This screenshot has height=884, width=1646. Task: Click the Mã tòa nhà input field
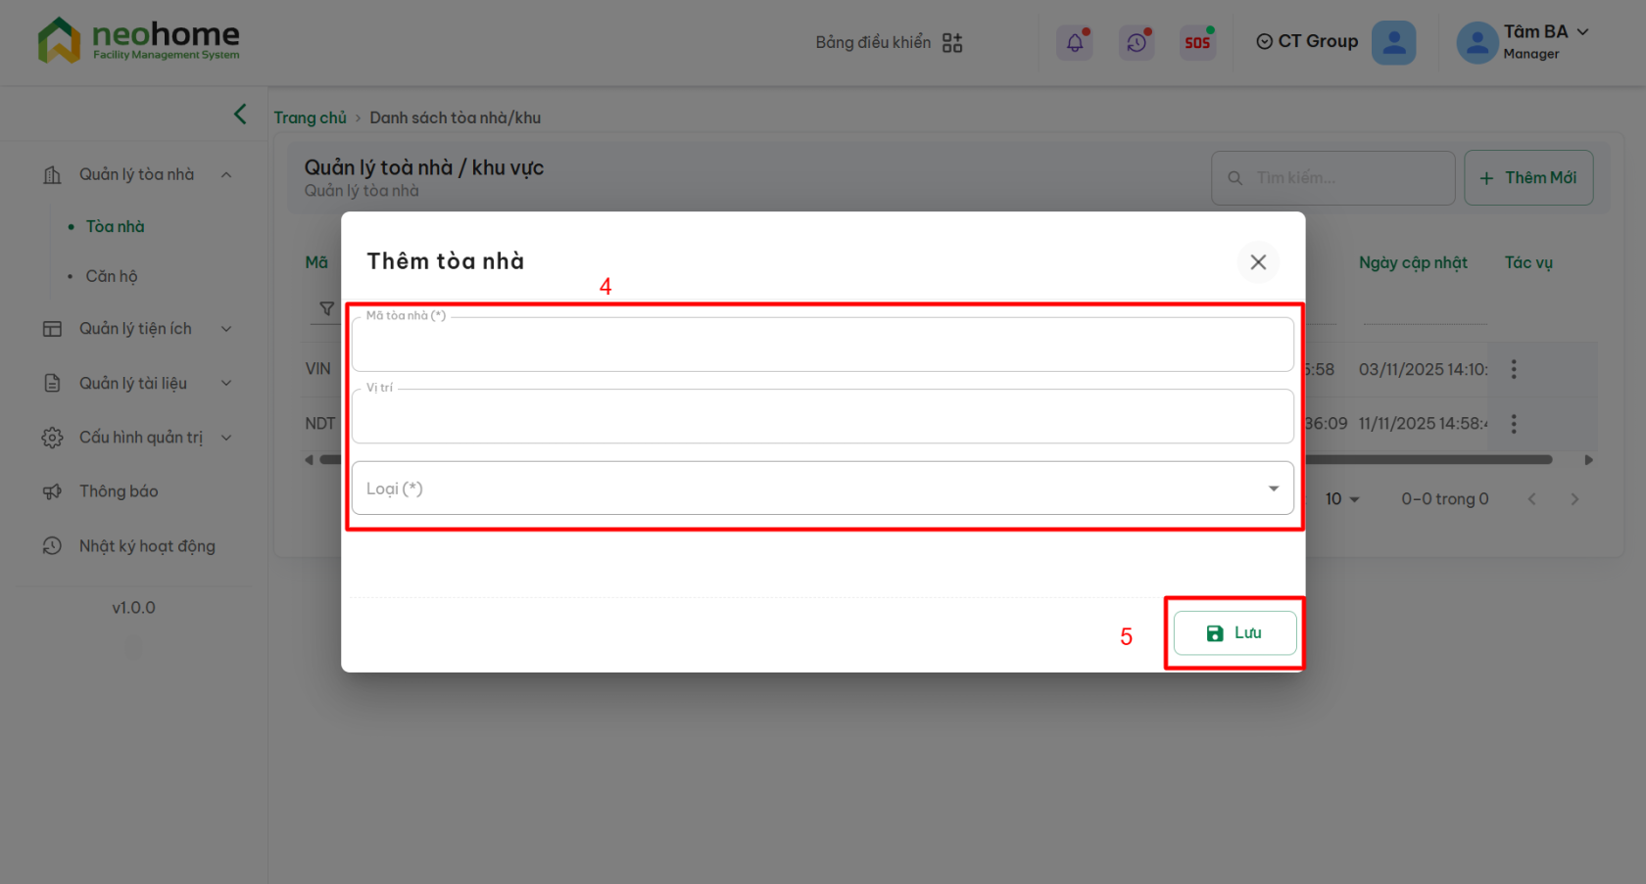pos(822,347)
